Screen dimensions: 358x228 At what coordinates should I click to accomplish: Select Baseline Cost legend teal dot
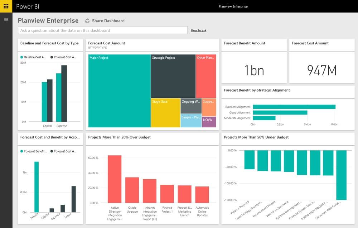pyautogui.click(x=22, y=57)
